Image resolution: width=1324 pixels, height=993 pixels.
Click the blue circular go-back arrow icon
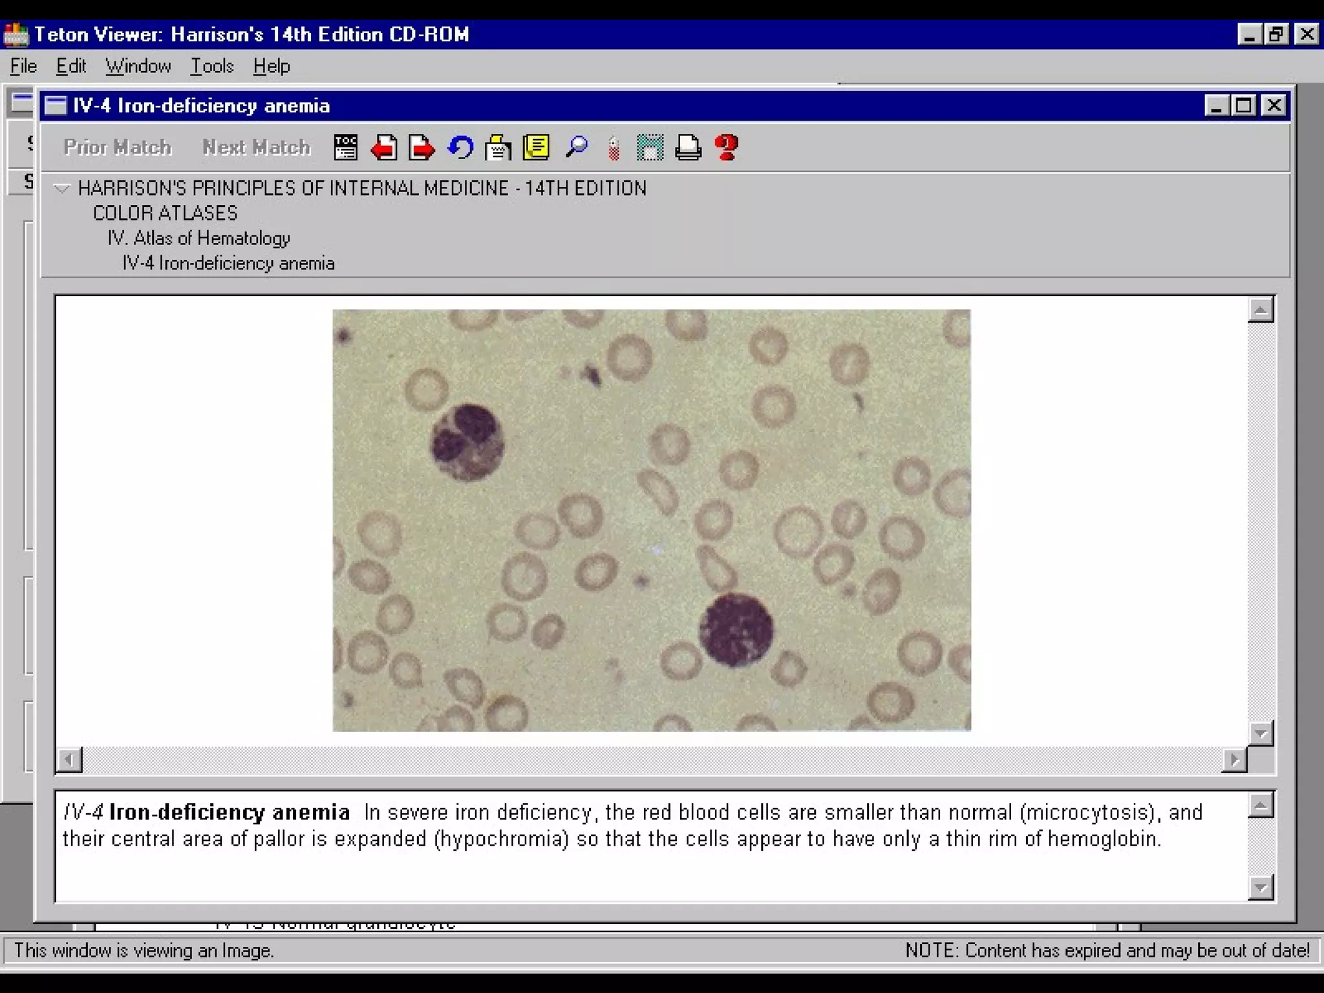click(x=460, y=147)
